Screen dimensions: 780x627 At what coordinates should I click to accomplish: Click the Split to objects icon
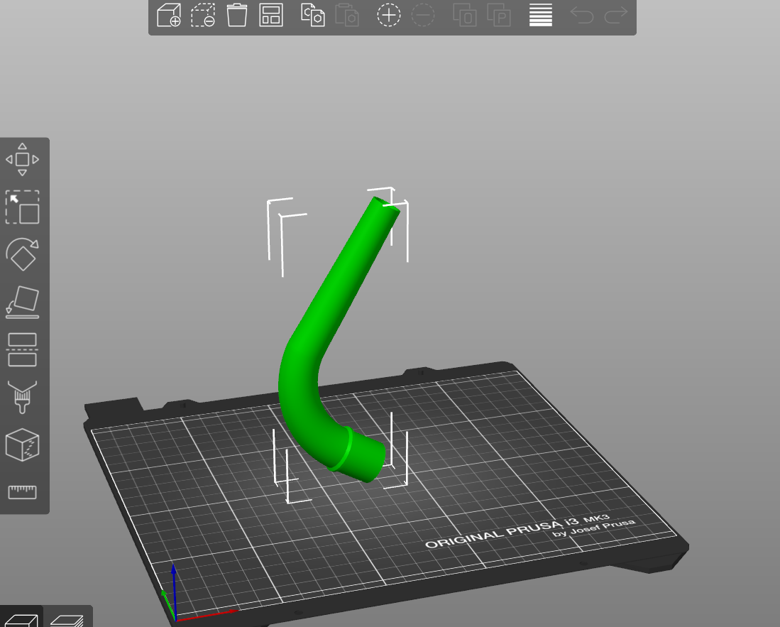(x=465, y=15)
